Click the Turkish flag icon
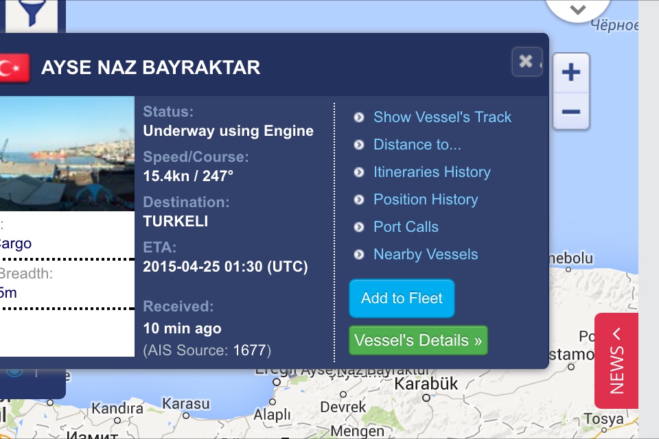This screenshot has width=659, height=439. click(14, 68)
